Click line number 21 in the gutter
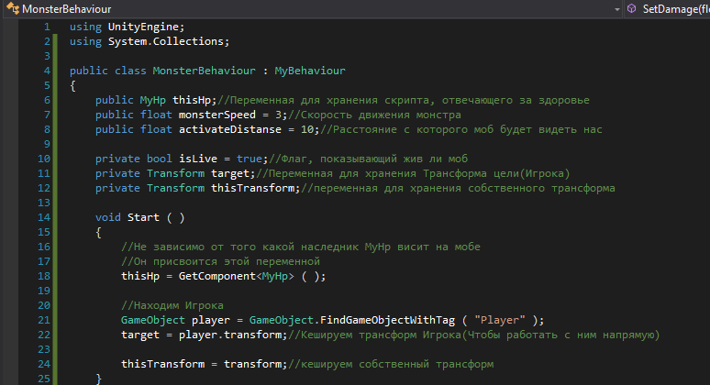710x385 pixels. (x=44, y=320)
